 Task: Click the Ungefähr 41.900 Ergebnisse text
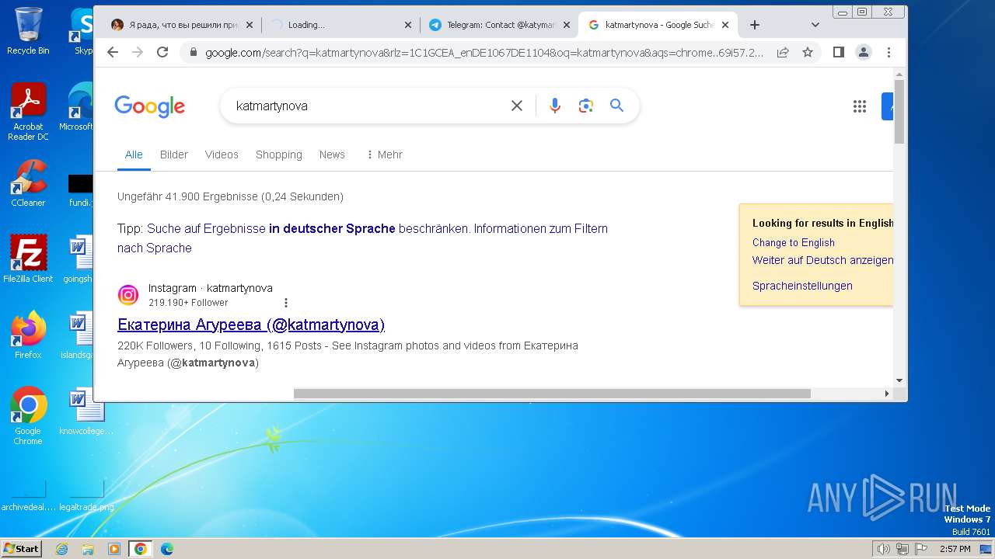tap(230, 196)
